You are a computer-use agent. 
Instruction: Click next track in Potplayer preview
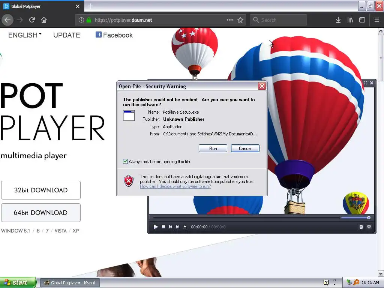[177, 227]
